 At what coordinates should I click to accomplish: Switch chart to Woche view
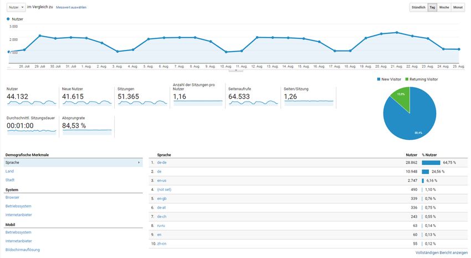(444, 7)
